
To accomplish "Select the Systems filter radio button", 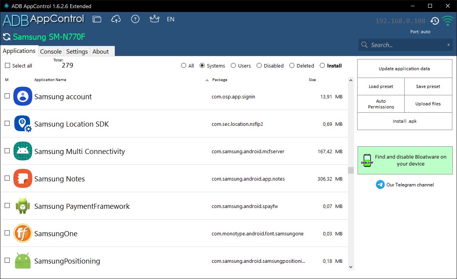I will coord(202,66).
